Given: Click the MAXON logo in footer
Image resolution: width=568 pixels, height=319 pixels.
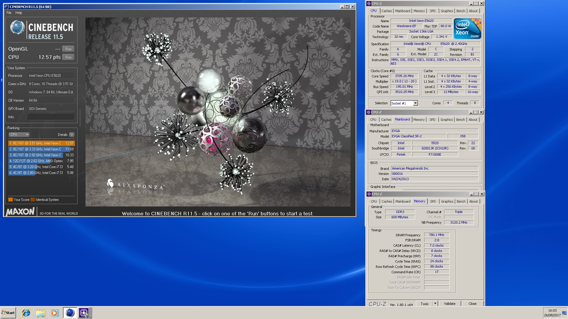Looking at the screenshot, I should point(20,211).
